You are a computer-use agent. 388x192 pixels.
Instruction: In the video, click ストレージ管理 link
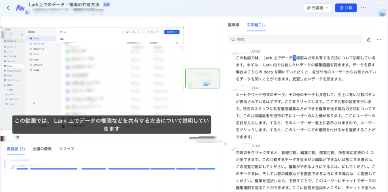point(39,126)
